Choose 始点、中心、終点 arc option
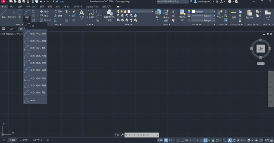 click(x=35, y=34)
